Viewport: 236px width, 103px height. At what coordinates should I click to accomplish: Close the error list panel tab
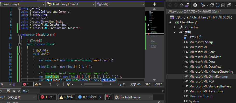[18, 91]
